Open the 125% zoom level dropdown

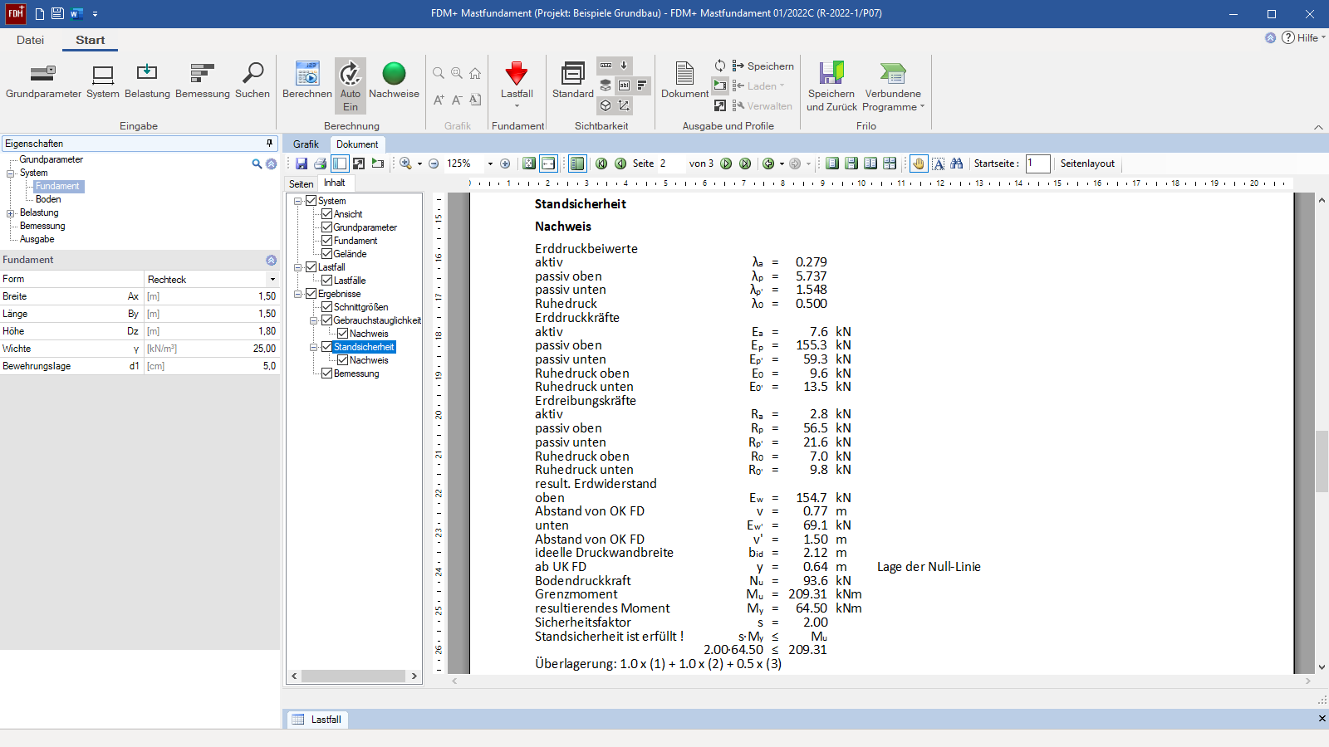coord(490,164)
